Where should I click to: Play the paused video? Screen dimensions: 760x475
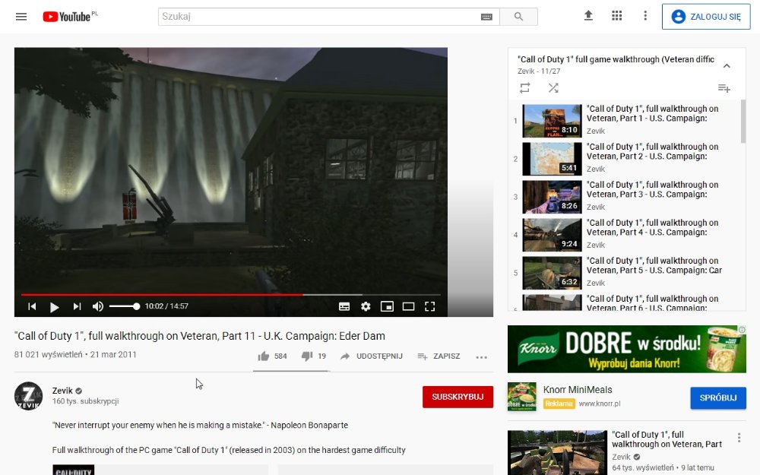point(54,307)
